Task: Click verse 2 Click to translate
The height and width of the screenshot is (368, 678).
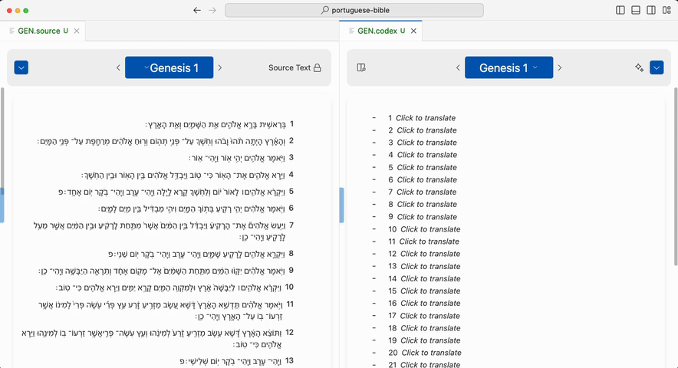Action: tap(426, 130)
